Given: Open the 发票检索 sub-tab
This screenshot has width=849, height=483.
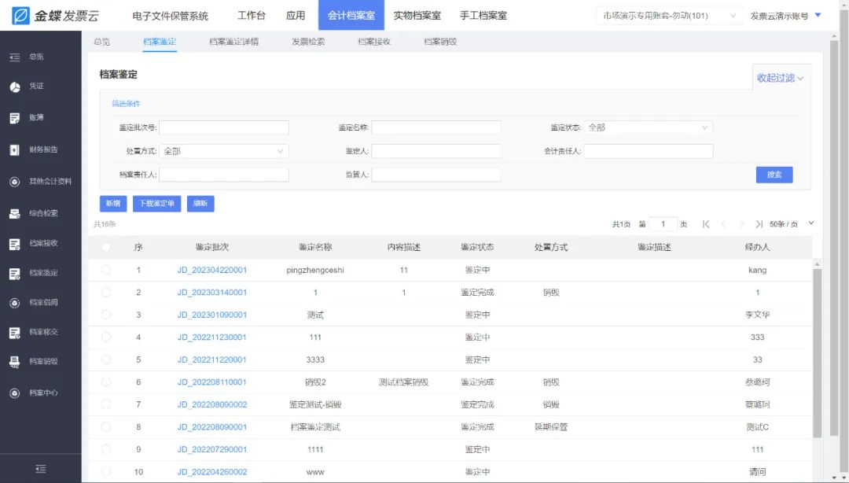Looking at the screenshot, I should tap(308, 42).
